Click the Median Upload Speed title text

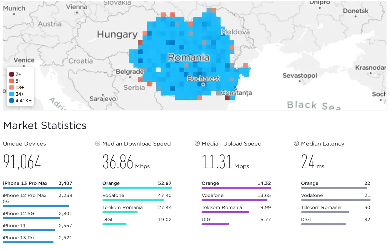(x=232, y=144)
